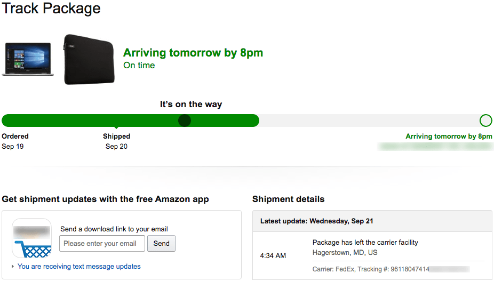Click the "On time" status text
Image resolution: width=494 pixels, height=281 pixels.
(x=139, y=66)
